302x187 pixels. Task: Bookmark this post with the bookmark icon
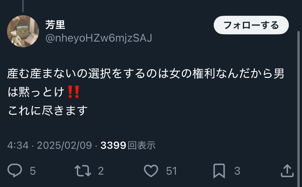[x=219, y=171]
